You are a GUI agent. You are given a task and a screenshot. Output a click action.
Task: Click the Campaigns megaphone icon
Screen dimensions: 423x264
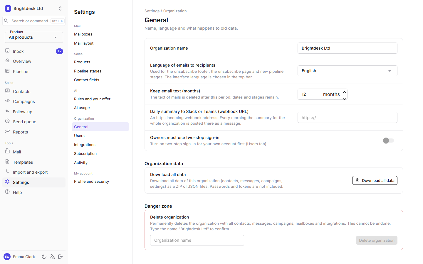pyautogui.click(x=7, y=101)
